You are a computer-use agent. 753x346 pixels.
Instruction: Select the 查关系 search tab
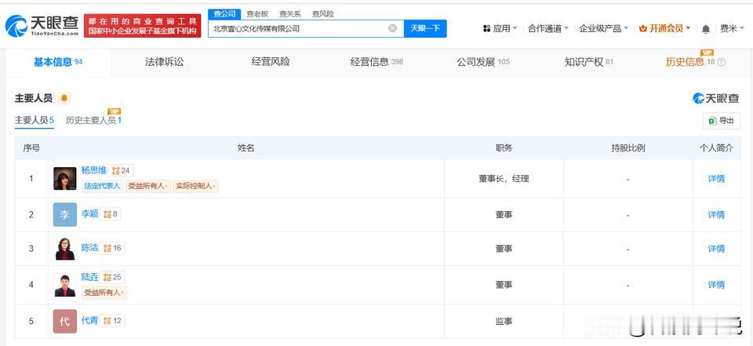tap(290, 14)
